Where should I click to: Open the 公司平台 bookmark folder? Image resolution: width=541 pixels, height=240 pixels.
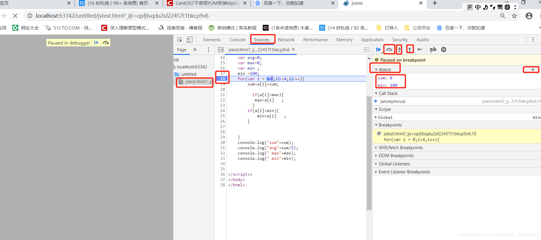point(418,28)
